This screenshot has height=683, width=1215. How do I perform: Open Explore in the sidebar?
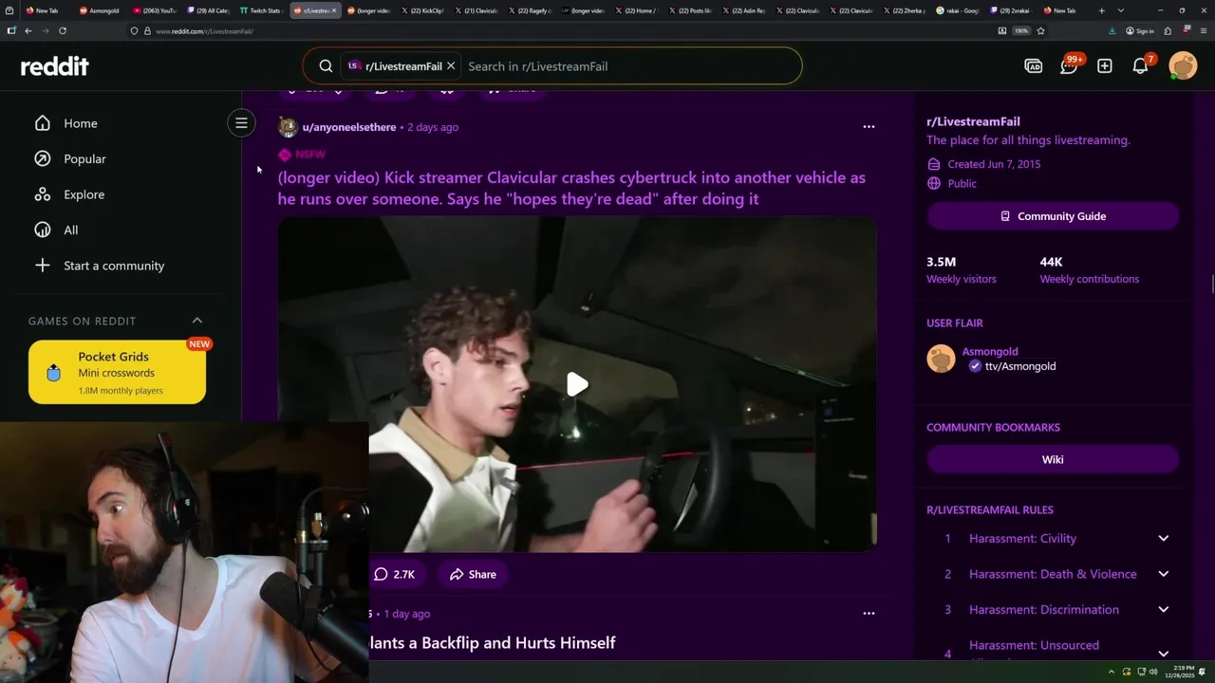(x=84, y=194)
